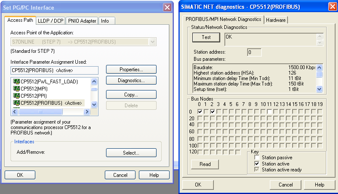Click interface list horizontal scrollbar thumb
The height and width of the screenshot is (194, 338).
pos(40,111)
